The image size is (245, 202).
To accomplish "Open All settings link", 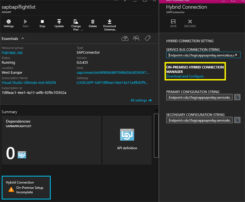I will (x=141, y=100).
